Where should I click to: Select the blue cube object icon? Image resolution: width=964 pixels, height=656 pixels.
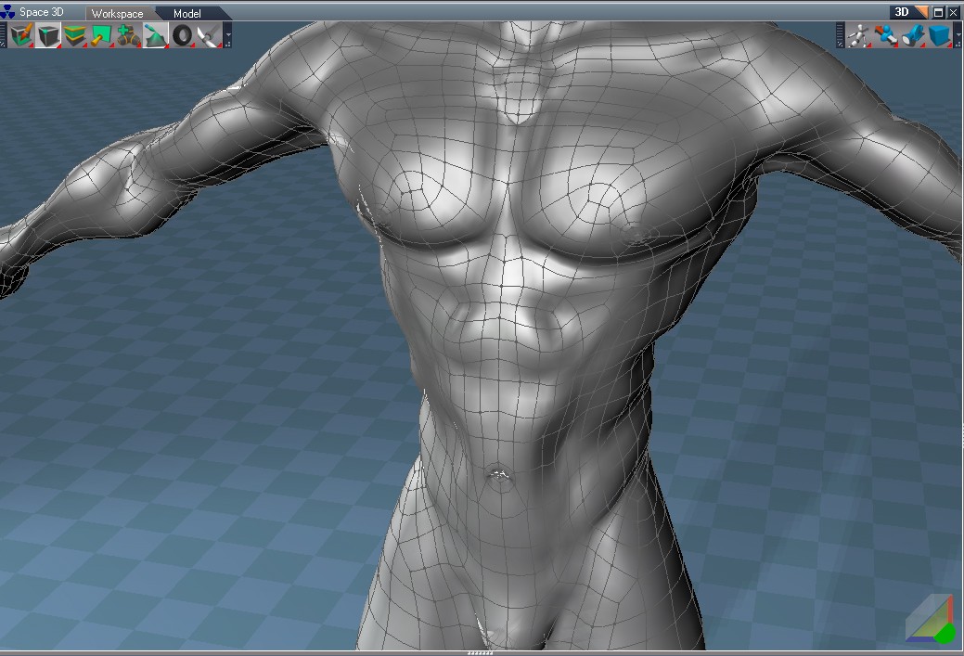click(x=941, y=35)
